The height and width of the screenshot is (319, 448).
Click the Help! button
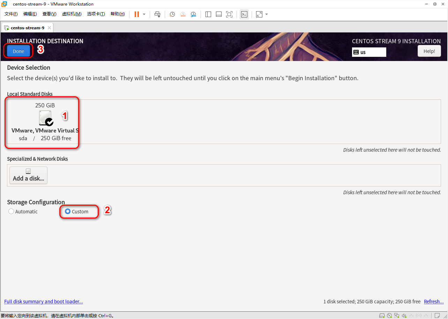point(429,51)
